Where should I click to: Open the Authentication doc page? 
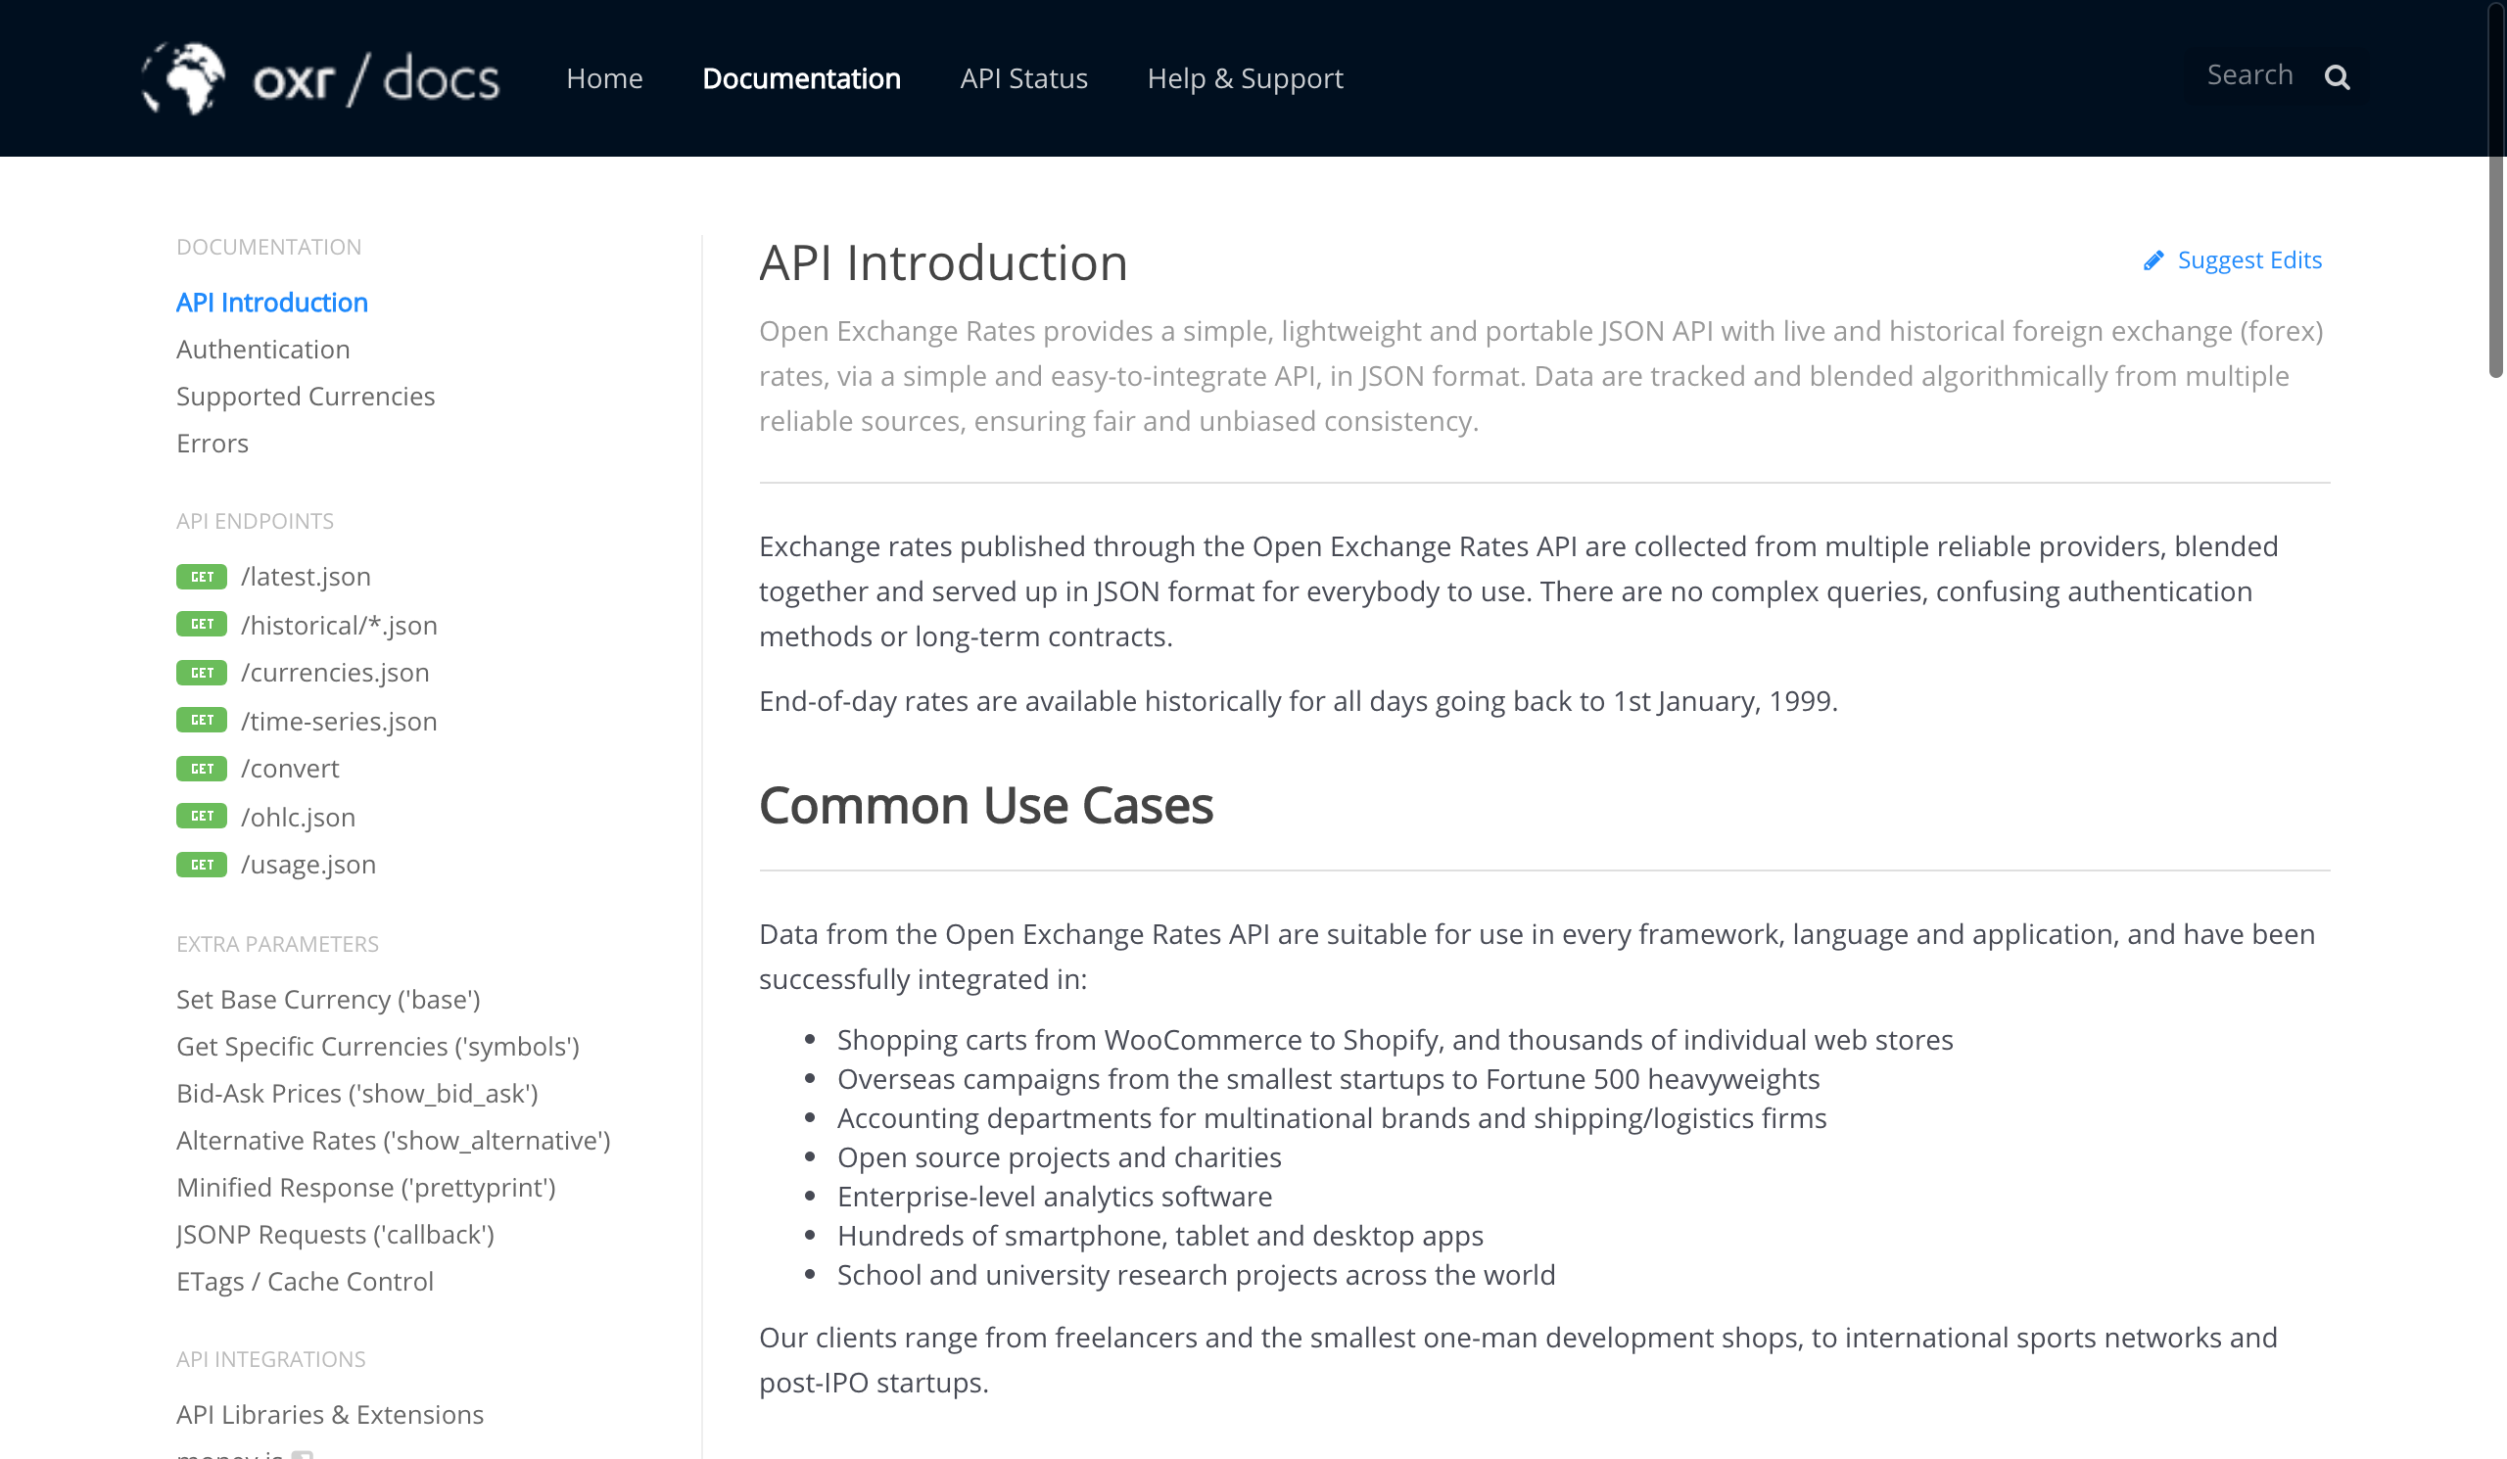coord(263,350)
